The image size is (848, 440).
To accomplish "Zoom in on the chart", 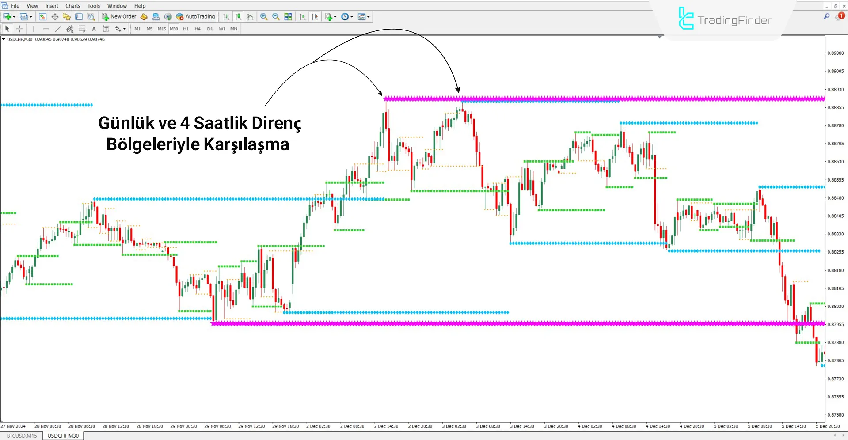I will tap(263, 16).
